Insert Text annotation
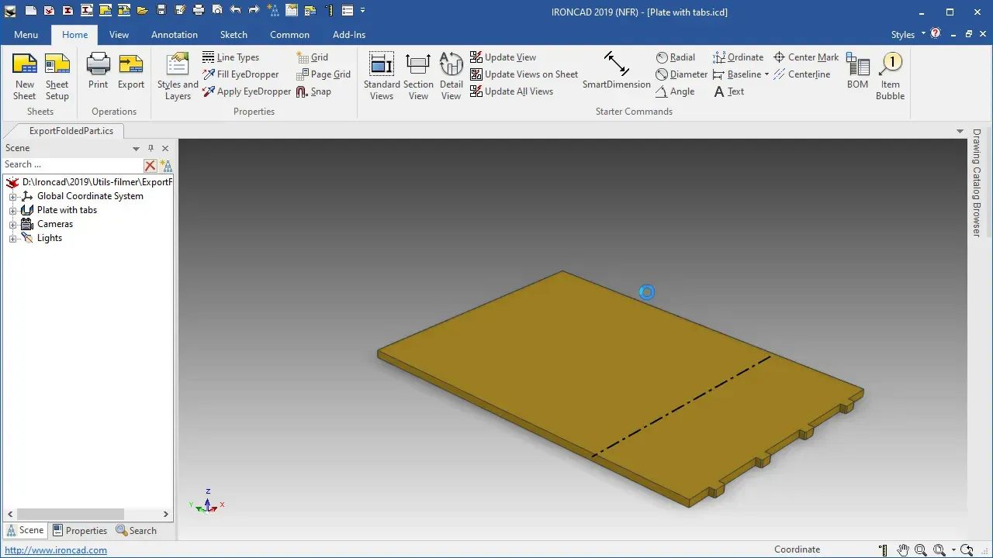Image resolution: width=993 pixels, height=558 pixels. pos(728,91)
